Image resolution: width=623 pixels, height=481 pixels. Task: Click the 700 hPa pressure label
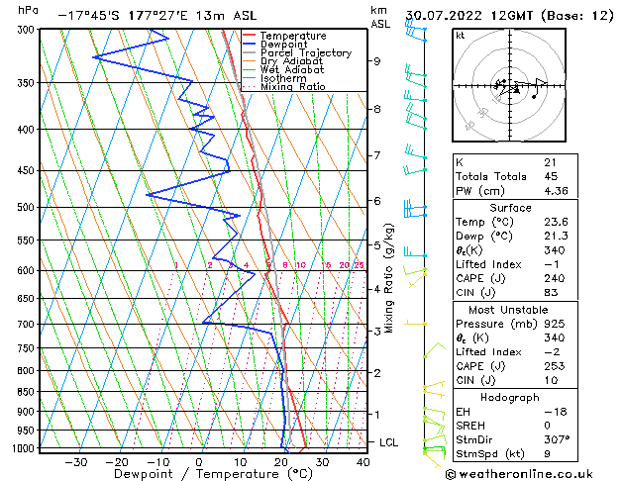point(28,324)
